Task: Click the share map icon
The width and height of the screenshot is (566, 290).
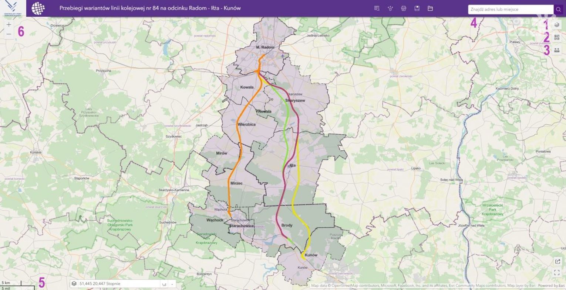Action: [557, 261]
